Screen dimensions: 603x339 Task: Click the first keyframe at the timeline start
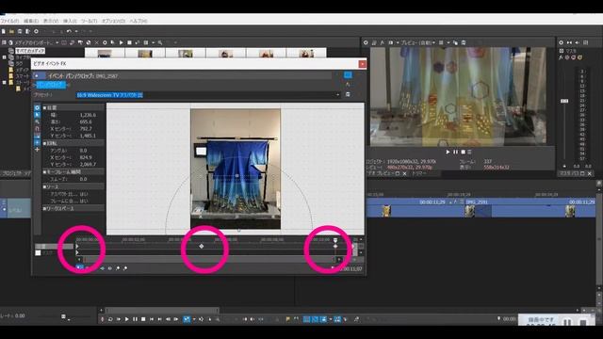tap(77, 246)
